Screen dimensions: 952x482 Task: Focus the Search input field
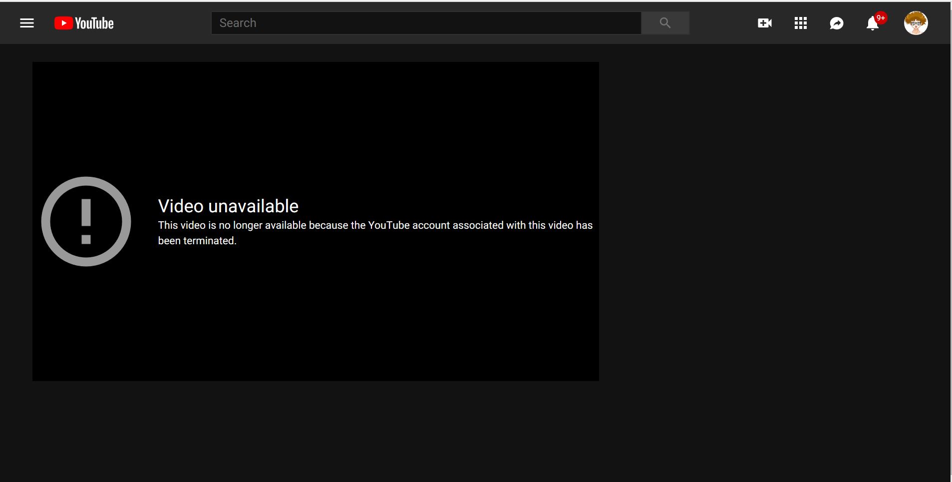(x=426, y=23)
